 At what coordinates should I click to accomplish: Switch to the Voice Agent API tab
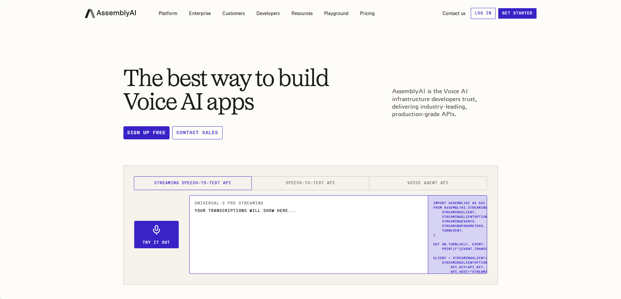point(428,183)
